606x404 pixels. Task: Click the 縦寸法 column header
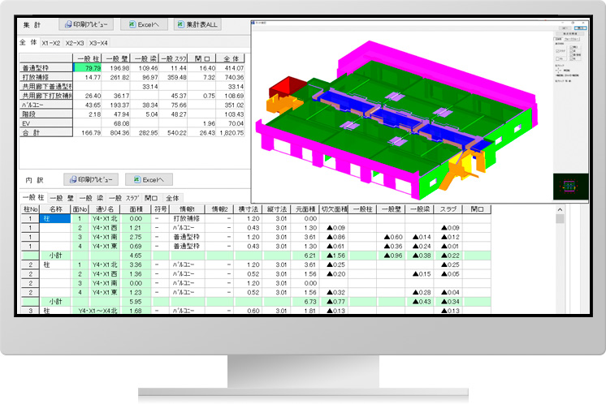[276, 209]
